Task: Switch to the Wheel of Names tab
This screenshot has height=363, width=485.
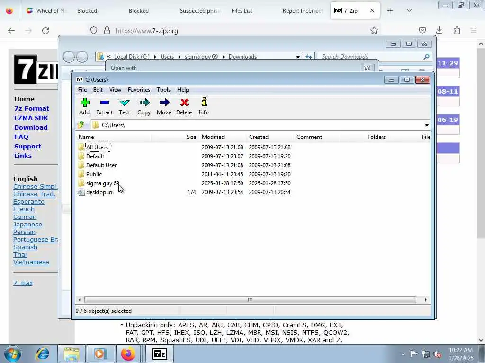Action: point(47,11)
